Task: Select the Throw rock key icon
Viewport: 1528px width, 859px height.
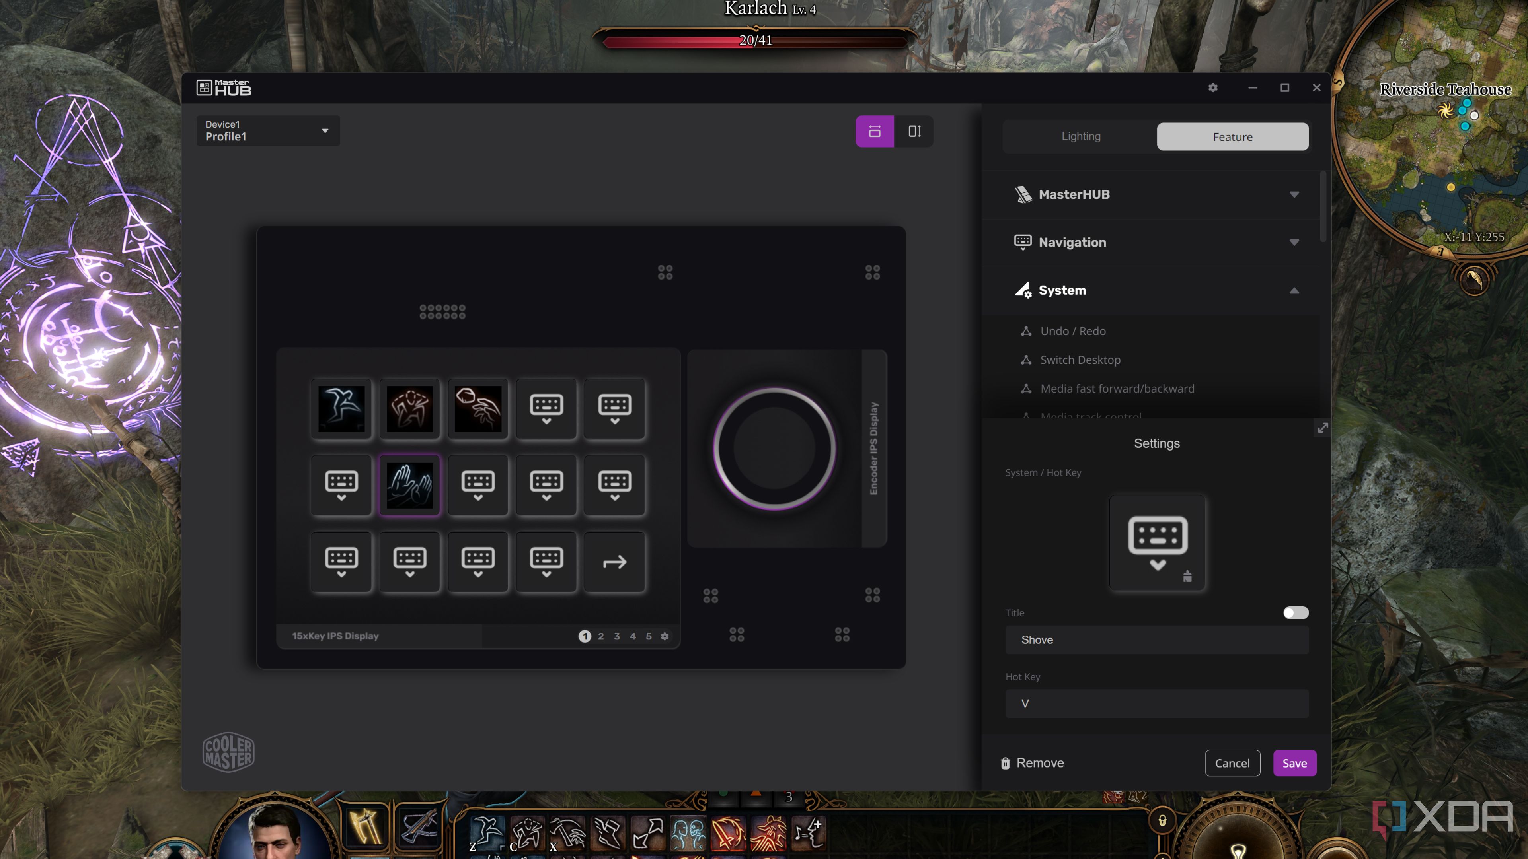Action: pyautogui.click(x=477, y=408)
